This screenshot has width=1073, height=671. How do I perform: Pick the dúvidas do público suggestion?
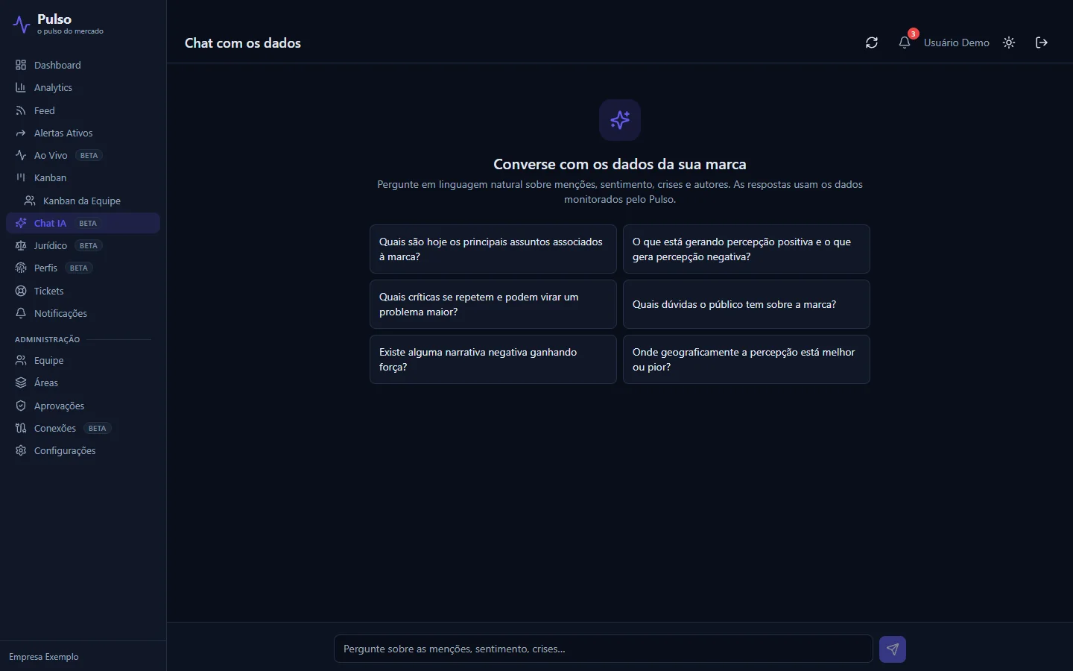pyautogui.click(x=747, y=304)
